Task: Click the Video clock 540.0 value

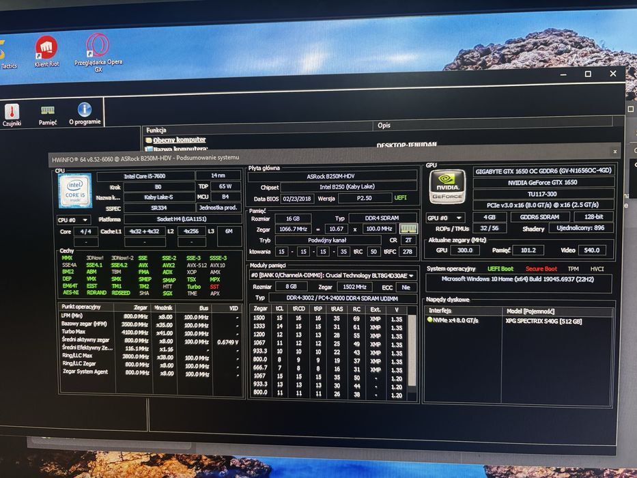Action: pos(591,251)
